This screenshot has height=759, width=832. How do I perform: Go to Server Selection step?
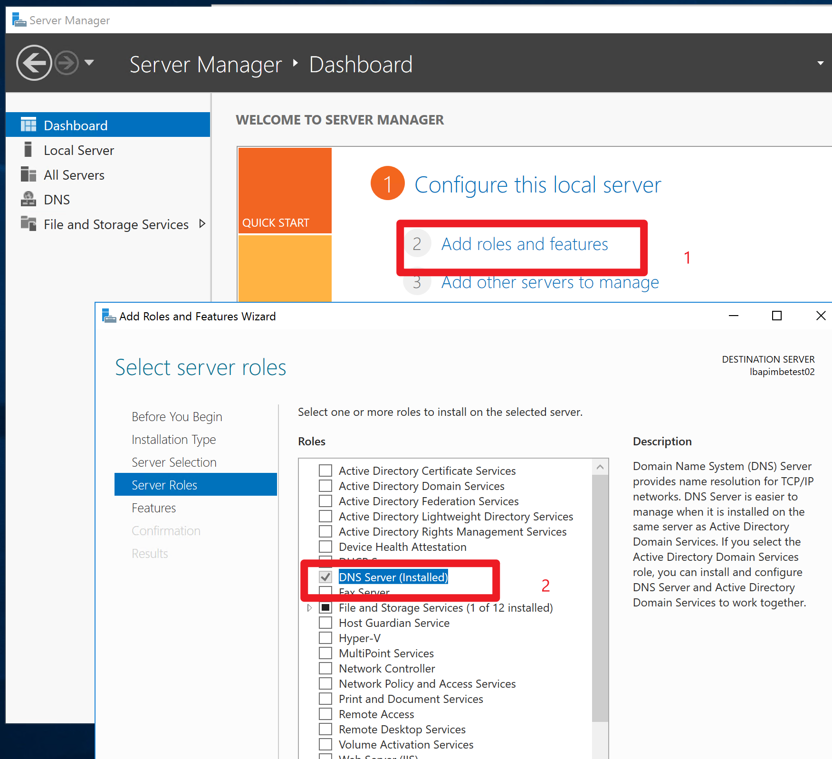pos(174,462)
